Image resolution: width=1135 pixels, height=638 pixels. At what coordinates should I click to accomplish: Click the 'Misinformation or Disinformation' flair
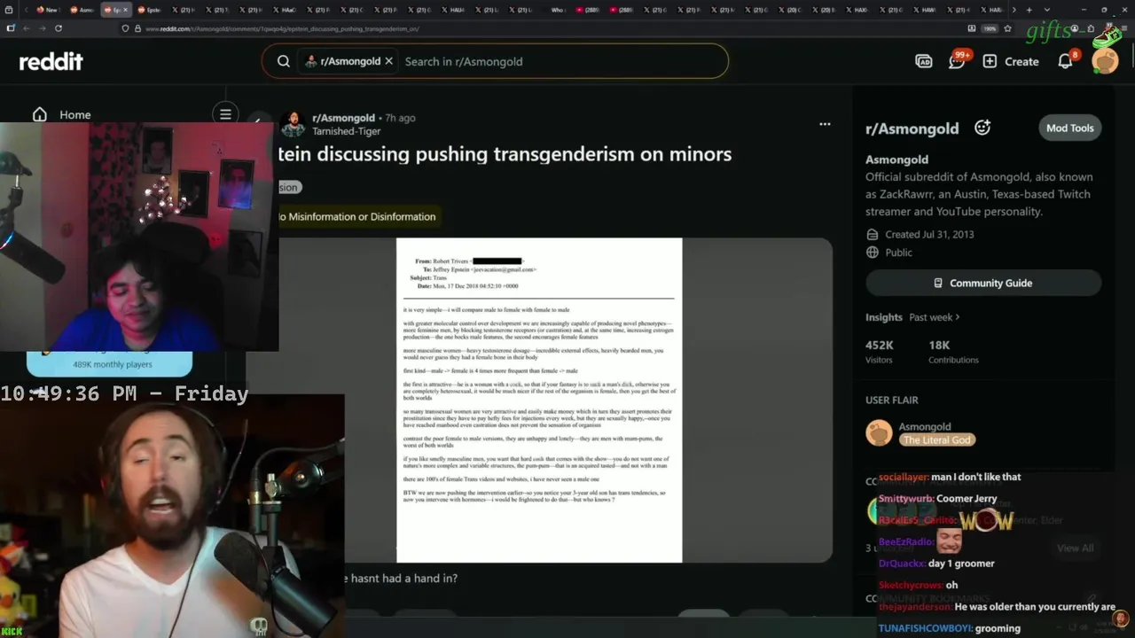click(x=357, y=216)
